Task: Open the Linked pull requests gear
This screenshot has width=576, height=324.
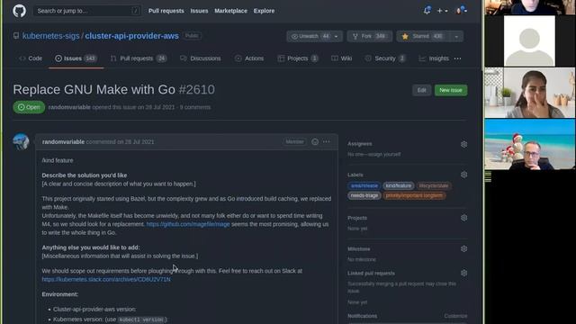Action: click(x=464, y=273)
